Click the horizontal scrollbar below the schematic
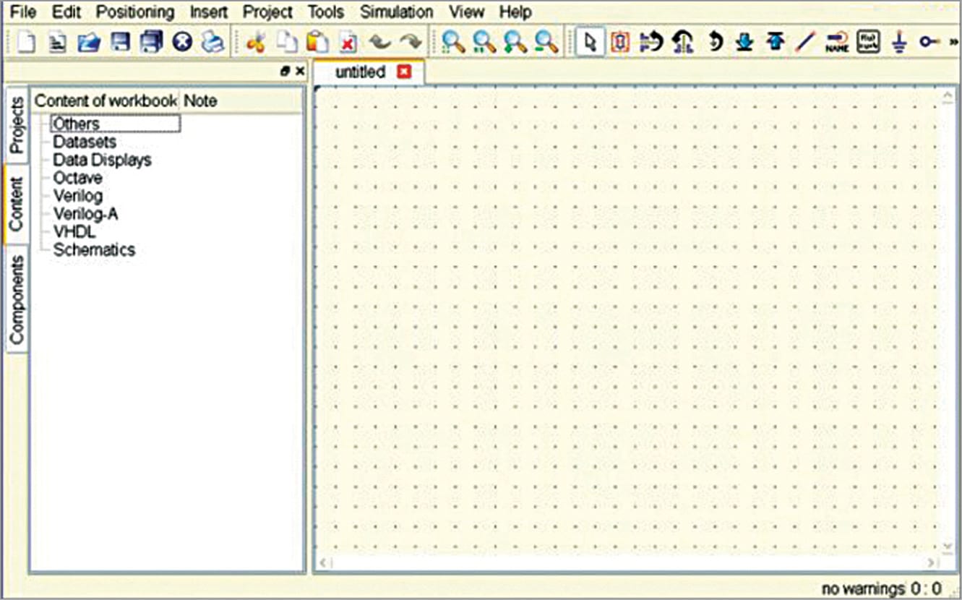Viewport: 962px width, 600px height. coord(627,562)
